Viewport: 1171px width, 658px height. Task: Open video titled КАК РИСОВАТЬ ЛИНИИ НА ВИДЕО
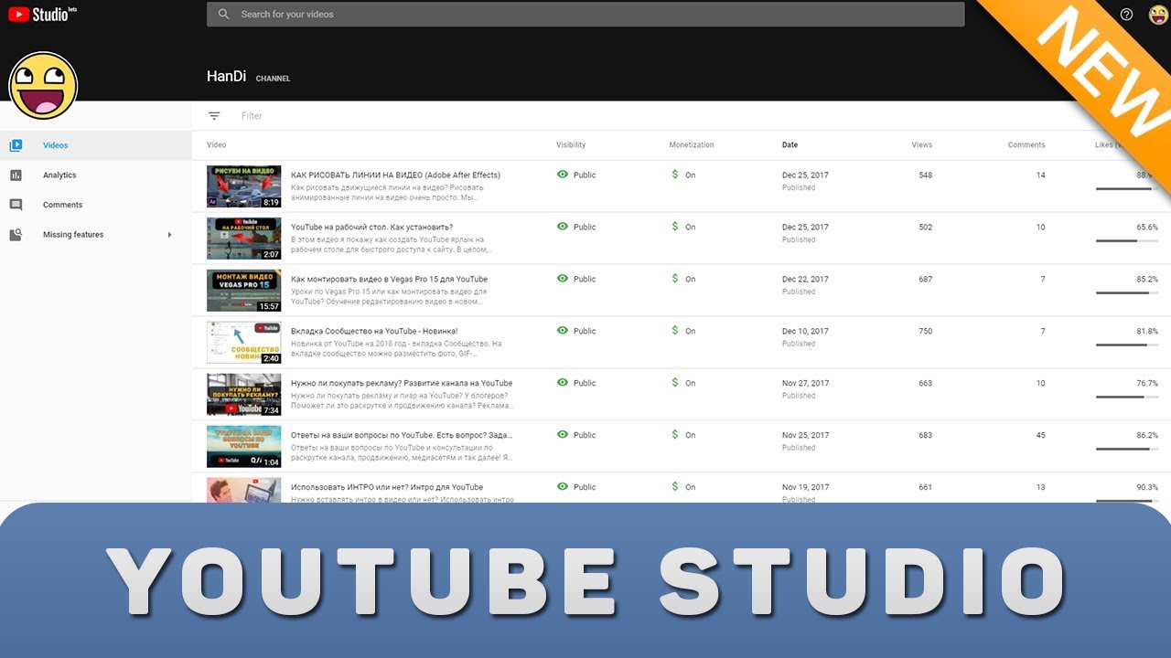click(395, 175)
